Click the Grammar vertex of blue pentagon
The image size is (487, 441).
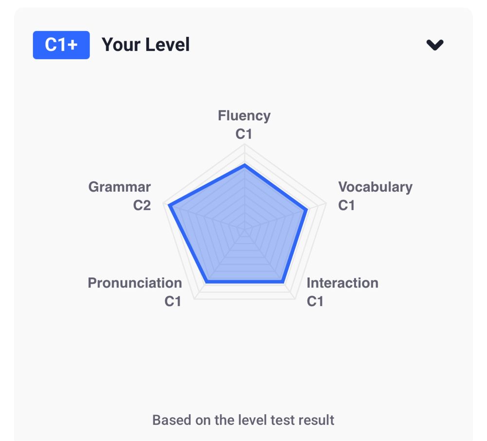[169, 205]
